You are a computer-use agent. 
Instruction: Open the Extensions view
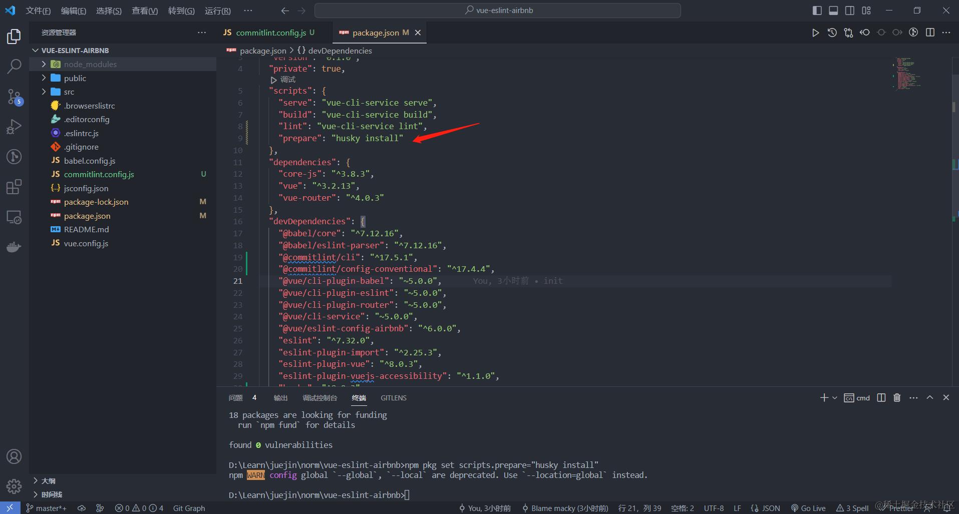pos(14,187)
